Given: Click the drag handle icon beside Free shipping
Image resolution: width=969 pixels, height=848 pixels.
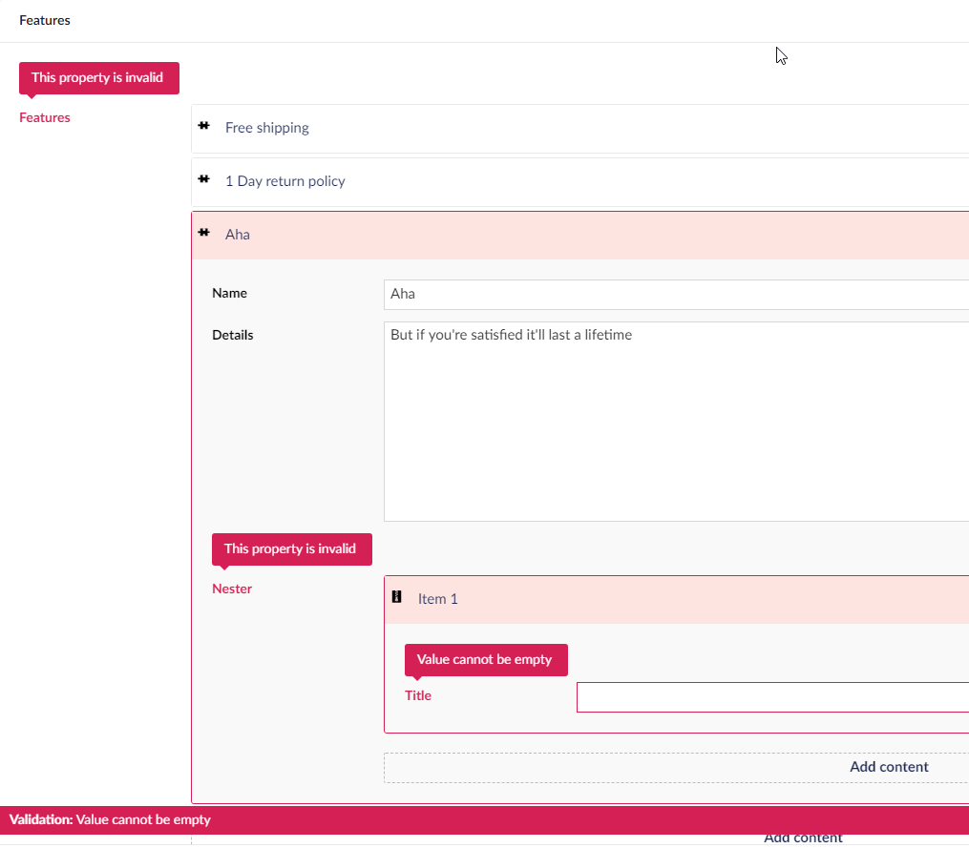Looking at the screenshot, I should pyautogui.click(x=205, y=127).
